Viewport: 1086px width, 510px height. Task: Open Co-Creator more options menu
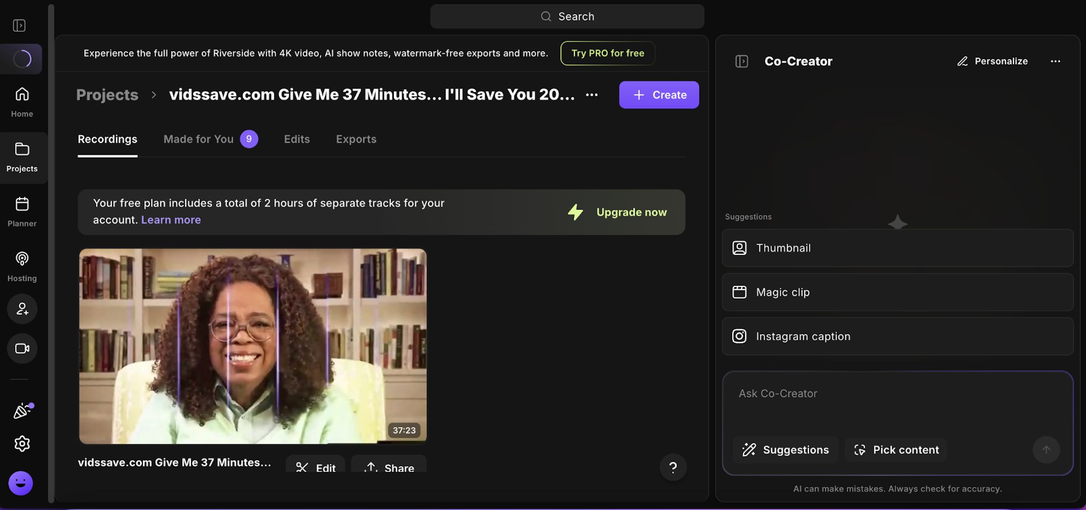click(x=1055, y=61)
